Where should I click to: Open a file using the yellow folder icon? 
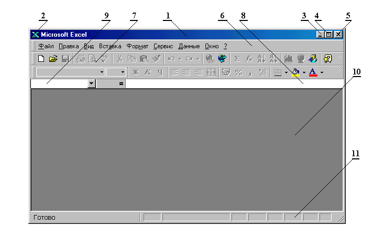[53, 59]
